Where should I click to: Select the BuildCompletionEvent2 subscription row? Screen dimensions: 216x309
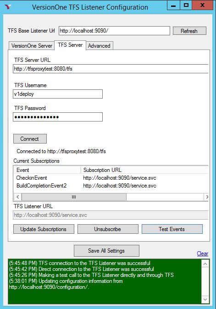(x=111, y=186)
